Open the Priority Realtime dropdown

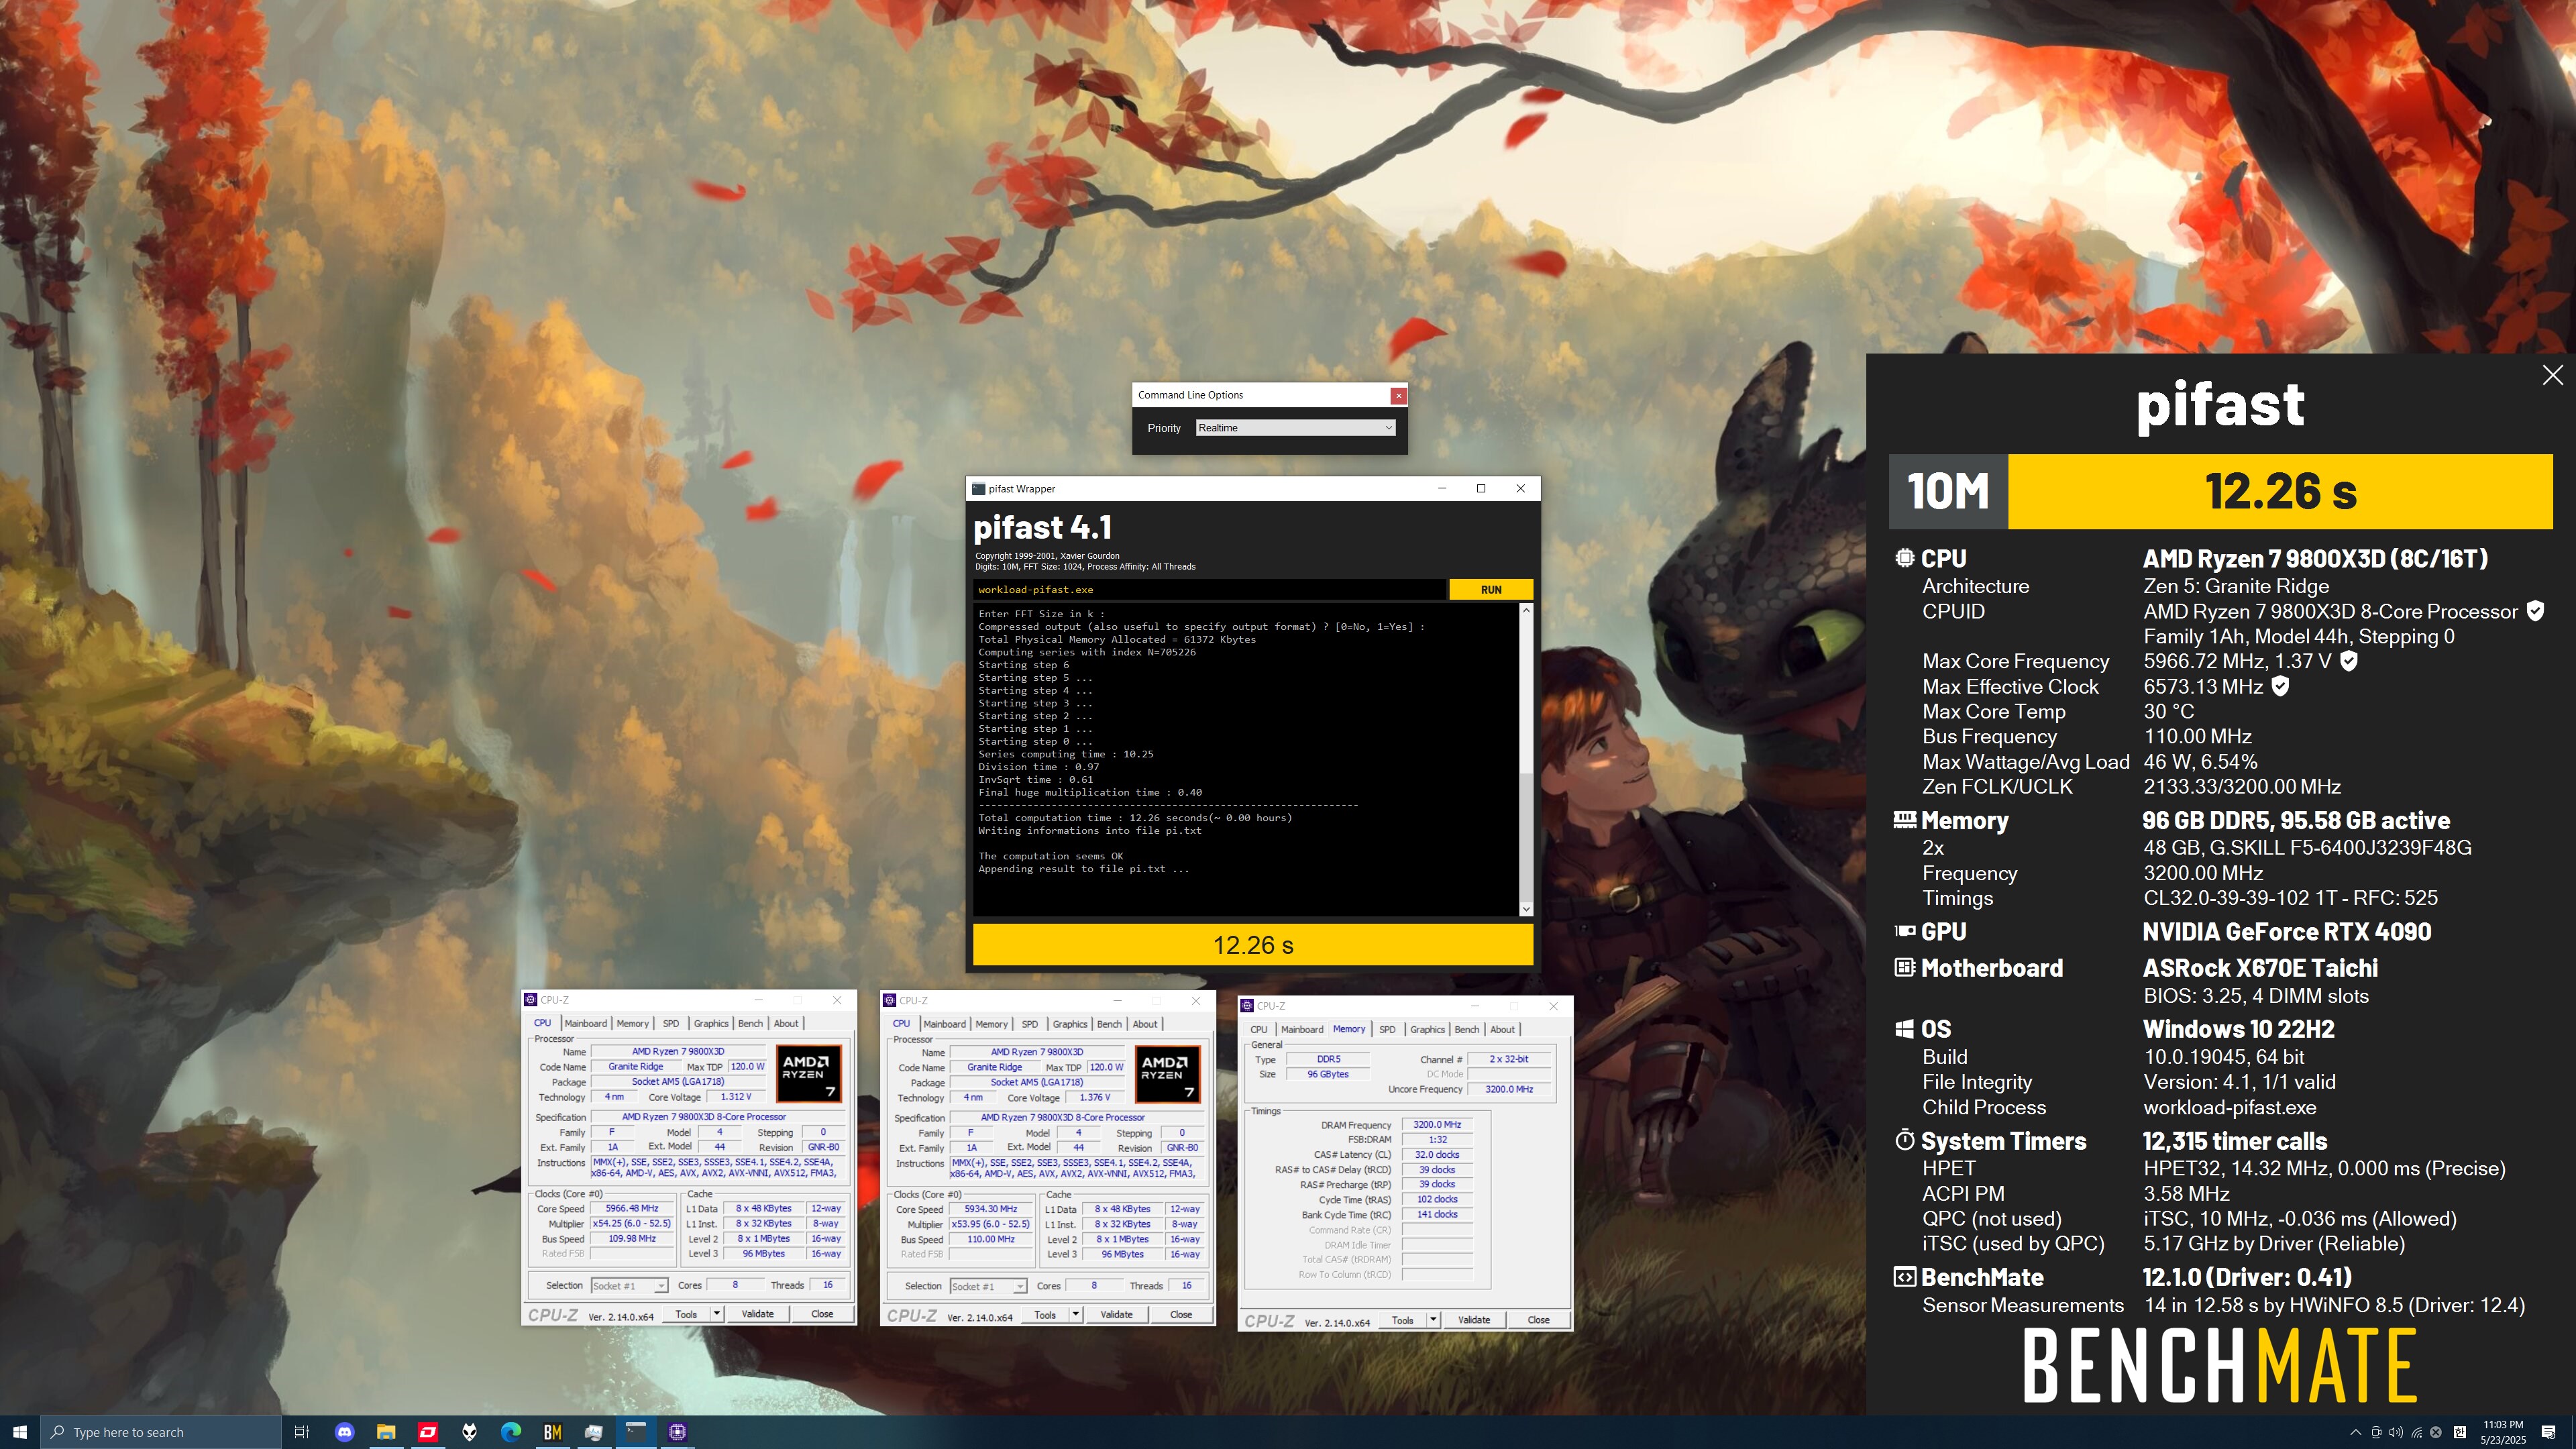(x=1295, y=428)
